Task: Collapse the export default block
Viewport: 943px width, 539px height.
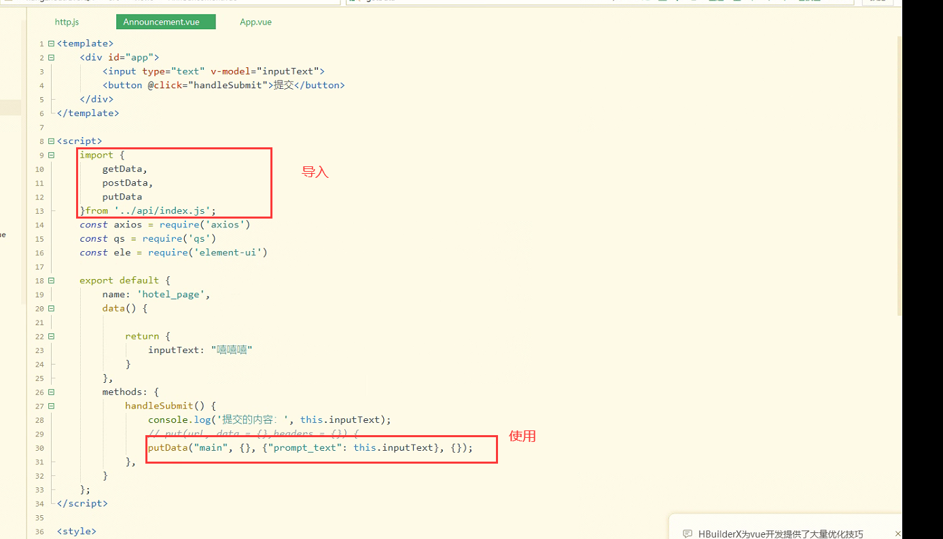Action: pos(51,280)
